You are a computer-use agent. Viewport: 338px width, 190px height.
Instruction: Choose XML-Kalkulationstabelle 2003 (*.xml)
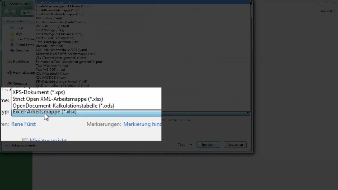(x=143, y=50)
